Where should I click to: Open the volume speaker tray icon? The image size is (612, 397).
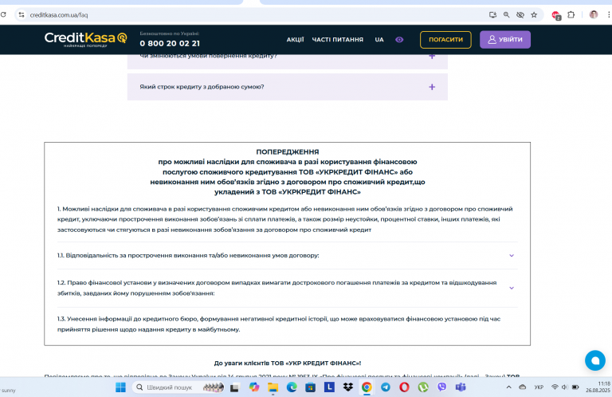[x=564, y=387]
